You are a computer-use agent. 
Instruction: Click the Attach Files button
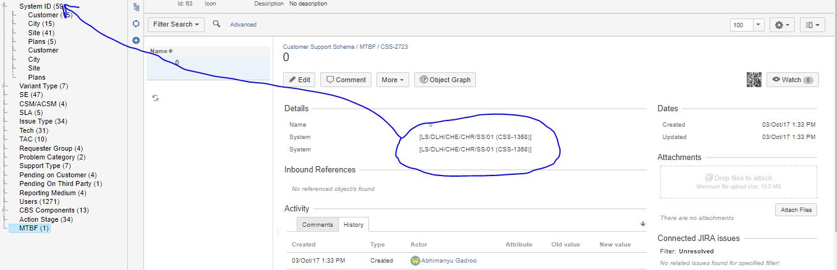click(796, 210)
